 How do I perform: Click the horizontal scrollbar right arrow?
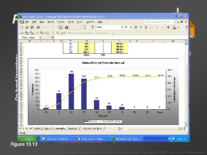181,129
